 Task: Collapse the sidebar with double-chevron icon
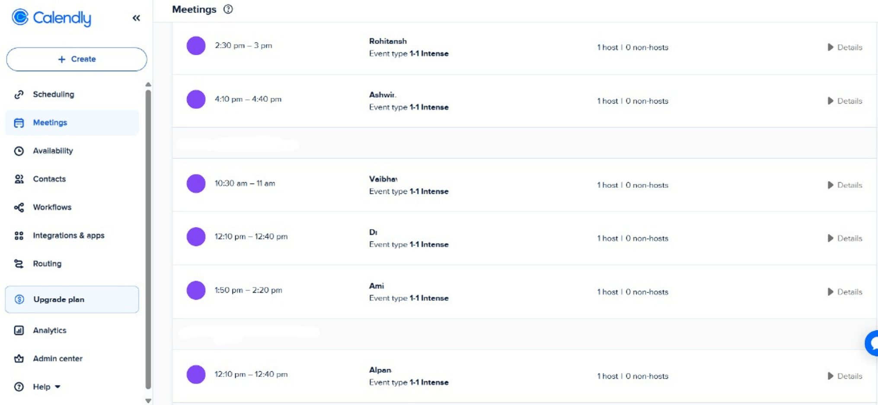(x=136, y=18)
